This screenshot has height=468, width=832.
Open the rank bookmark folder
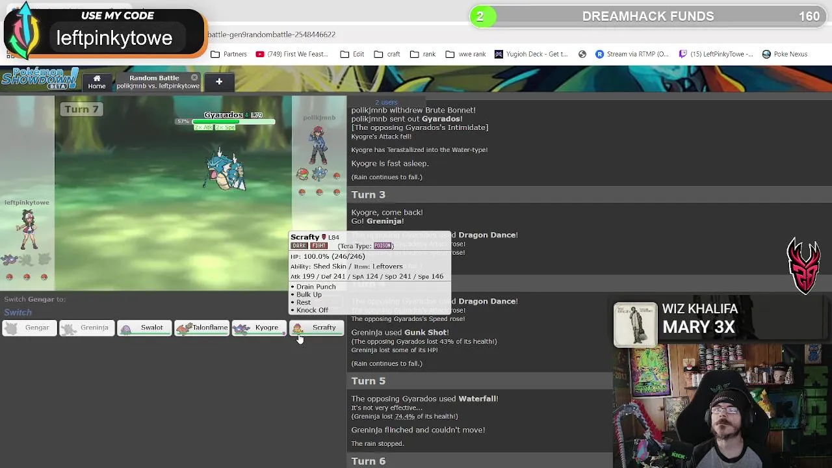pos(423,54)
